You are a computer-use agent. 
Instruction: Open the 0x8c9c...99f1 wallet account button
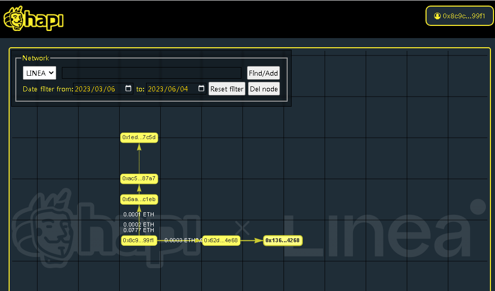[459, 16]
